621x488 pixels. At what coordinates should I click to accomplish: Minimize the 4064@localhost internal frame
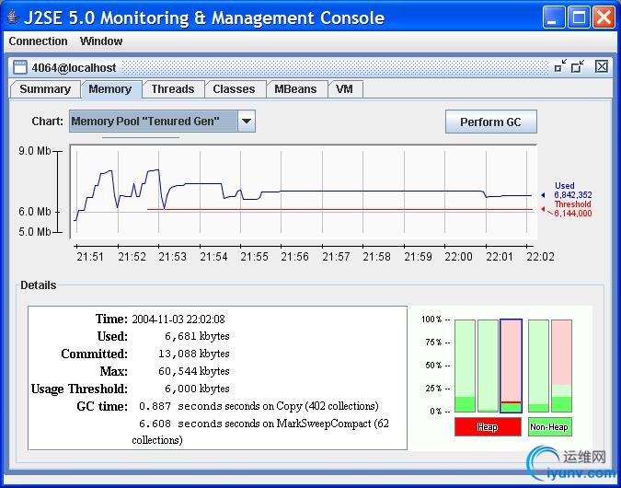pyautogui.click(x=560, y=66)
